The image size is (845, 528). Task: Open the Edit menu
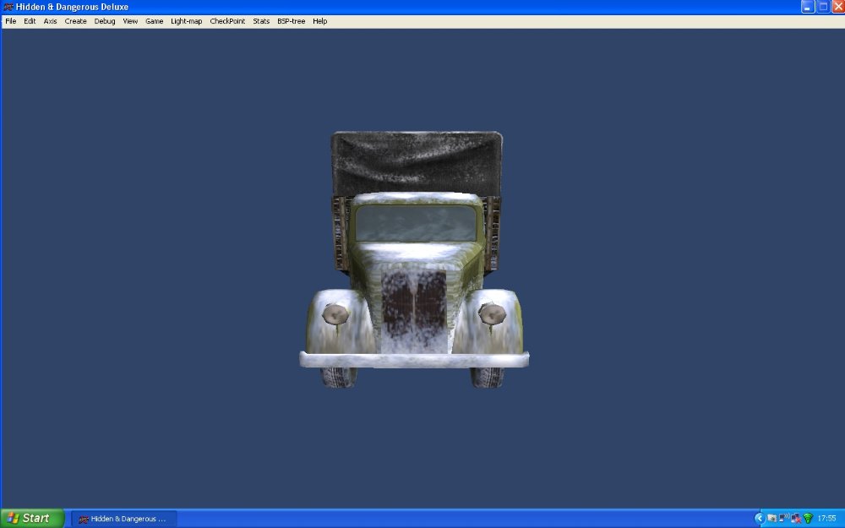point(30,21)
